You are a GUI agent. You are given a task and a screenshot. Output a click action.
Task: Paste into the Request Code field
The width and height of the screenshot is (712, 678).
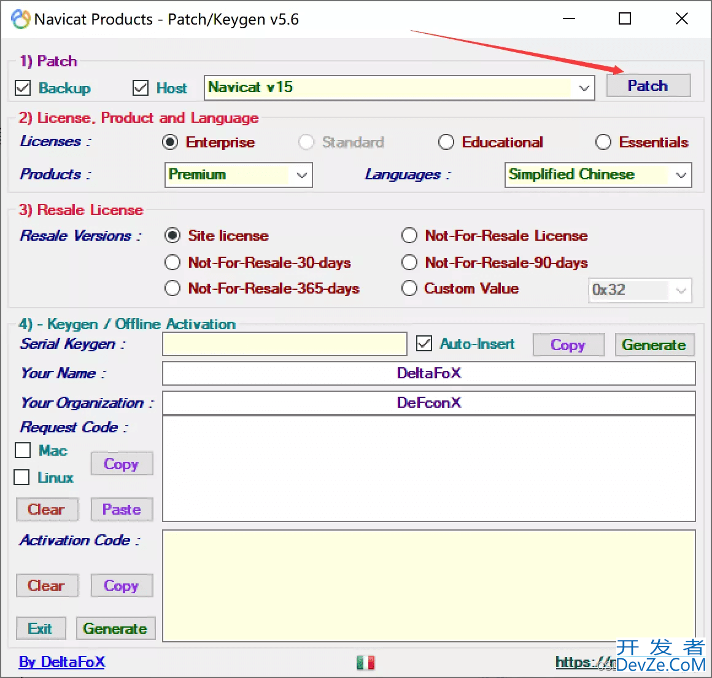(x=122, y=509)
